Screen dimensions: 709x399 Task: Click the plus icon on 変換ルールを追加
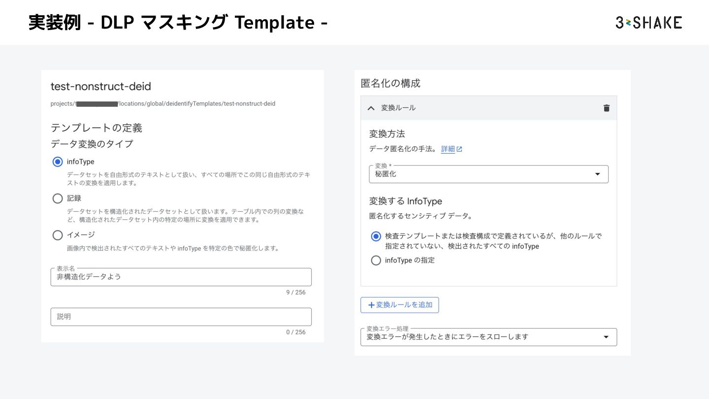[x=371, y=305]
